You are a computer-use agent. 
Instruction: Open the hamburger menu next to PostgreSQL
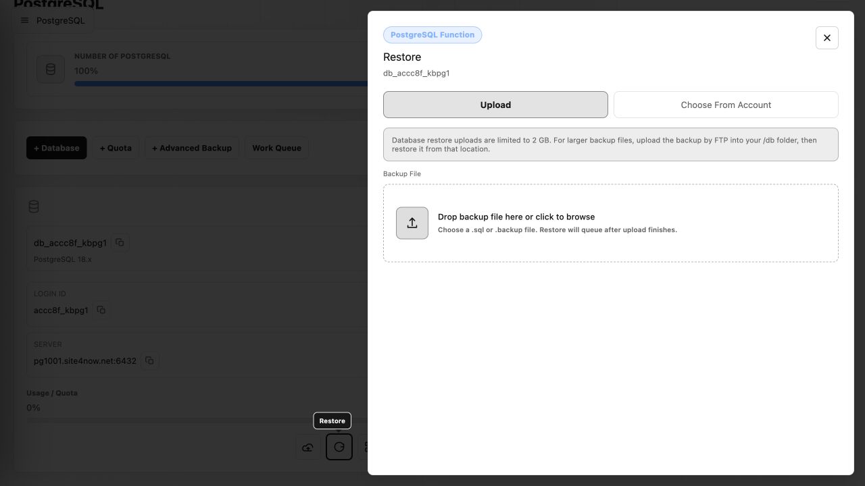point(25,20)
